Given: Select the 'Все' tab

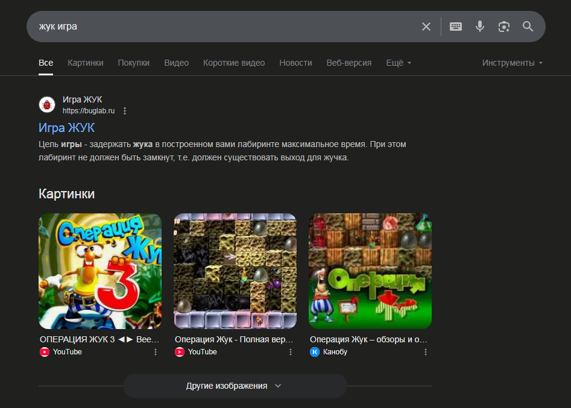Looking at the screenshot, I should pyautogui.click(x=46, y=63).
